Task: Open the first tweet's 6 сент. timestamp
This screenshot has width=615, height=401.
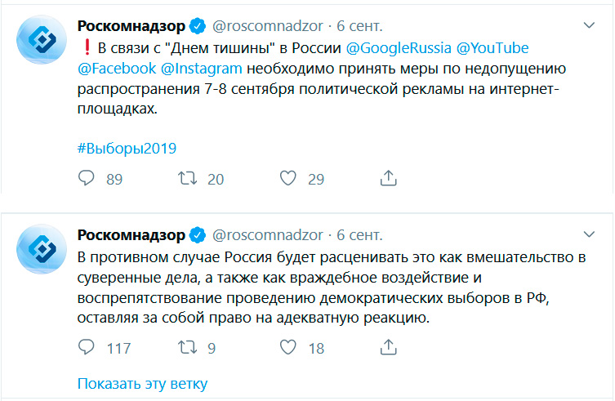Action: pos(359,26)
